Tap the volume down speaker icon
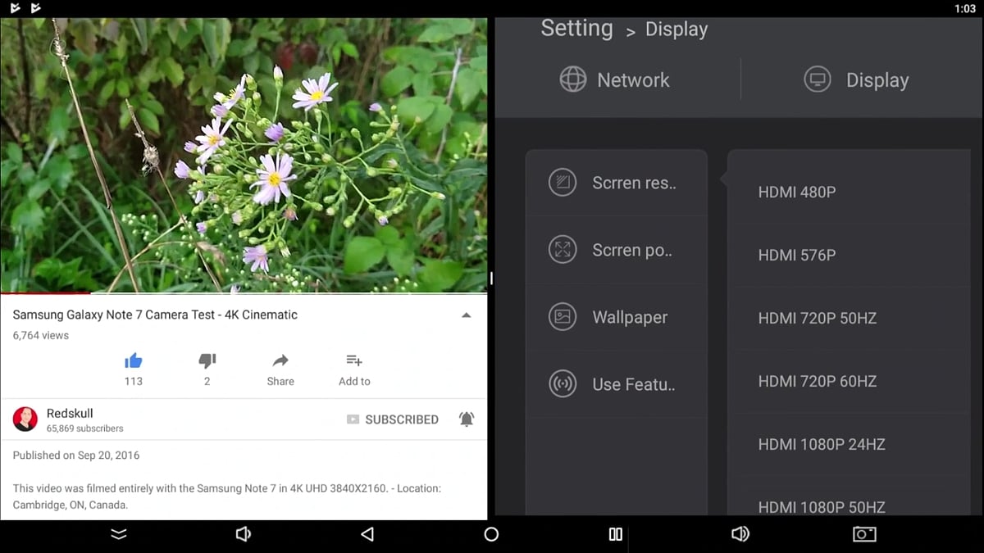 (x=243, y=534)
